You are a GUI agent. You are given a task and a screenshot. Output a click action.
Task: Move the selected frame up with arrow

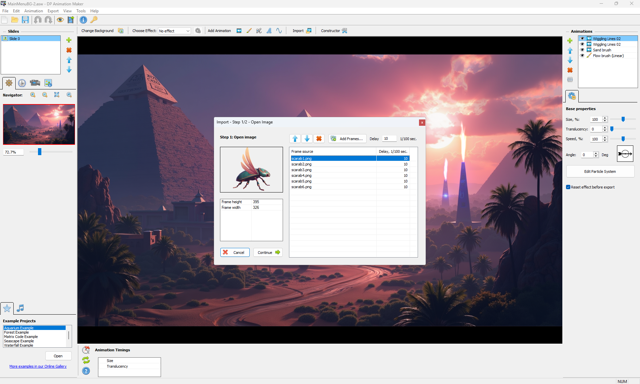pyautogui.click(x=295, y=139)
